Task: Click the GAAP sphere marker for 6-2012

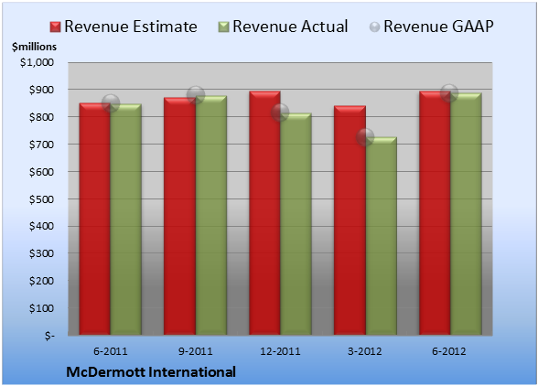Action: coord(449,92)
